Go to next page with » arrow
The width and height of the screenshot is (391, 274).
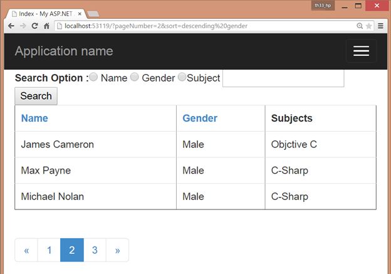tap(117, 250)
